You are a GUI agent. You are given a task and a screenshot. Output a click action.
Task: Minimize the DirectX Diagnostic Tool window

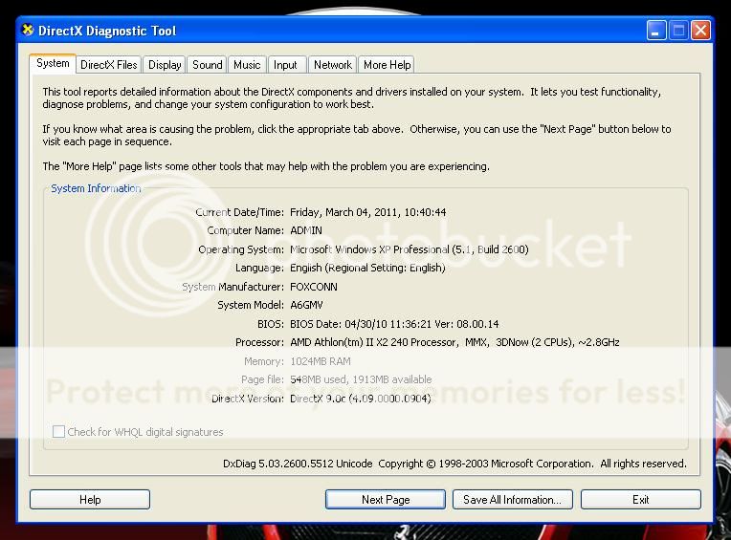pos(656,31)
